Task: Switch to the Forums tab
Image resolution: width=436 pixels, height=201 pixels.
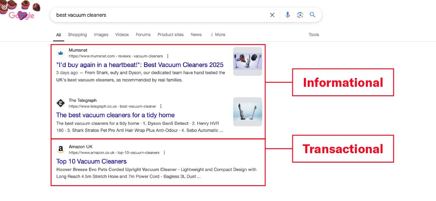Action: pyautogui.click(x=143, y=35)
